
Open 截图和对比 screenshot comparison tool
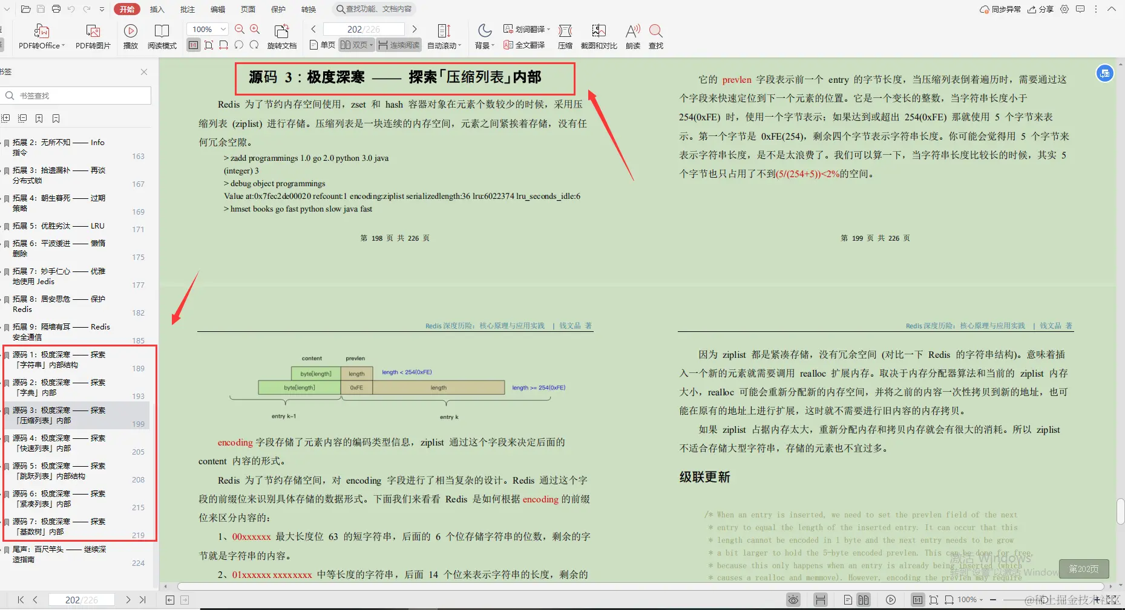(x=599, y=36)
